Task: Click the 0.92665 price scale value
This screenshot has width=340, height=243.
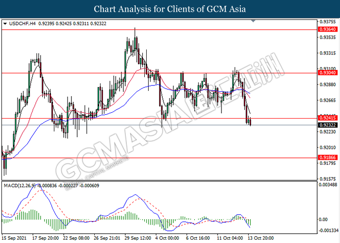Action: [328, 100]
